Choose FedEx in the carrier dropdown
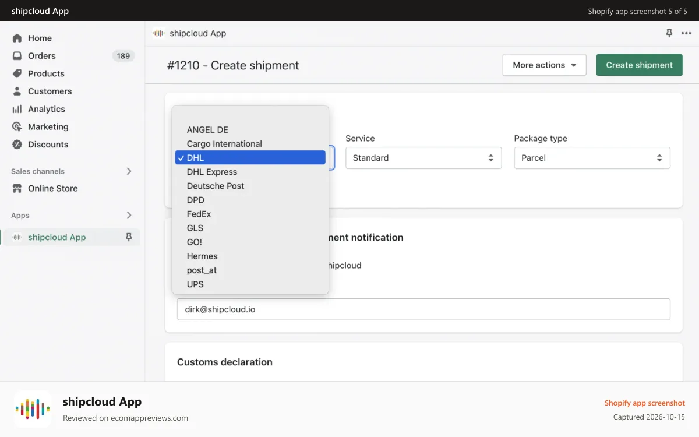The width and height of the screenshot is (699, 437). pyautogui.click(x=250, y=214)
